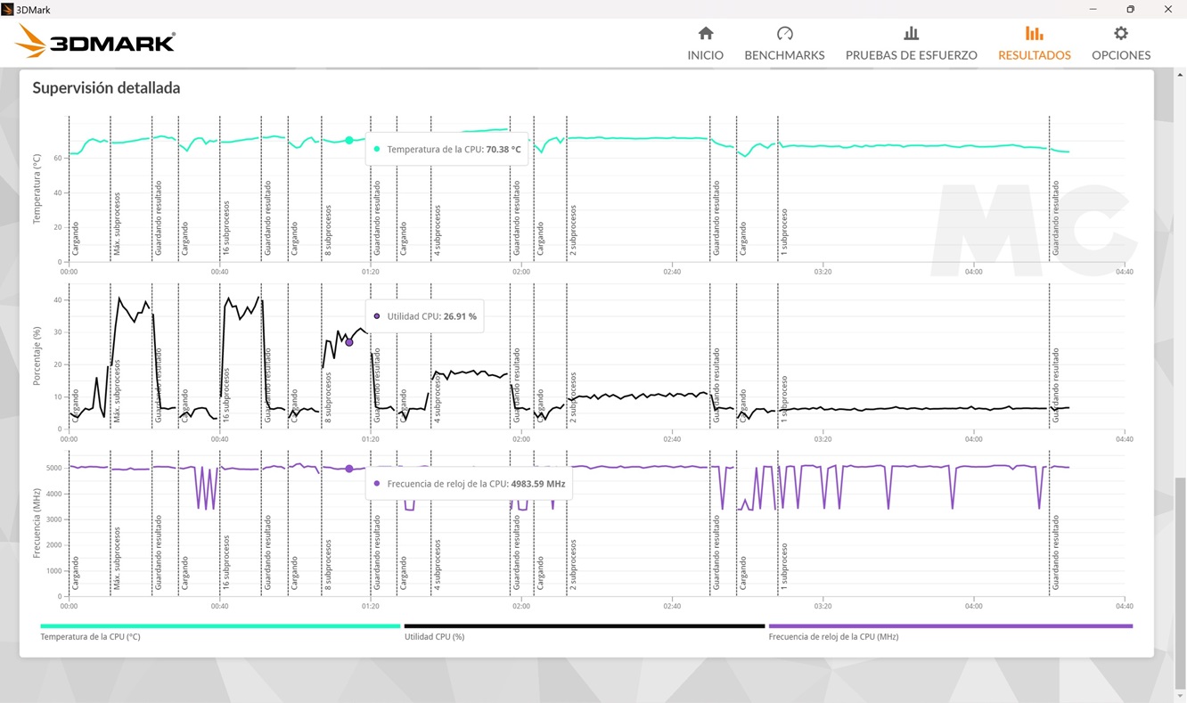Open the OPCIONES gear icon
Viewport: 1187px width, 703px height.
coord(1120,34)
